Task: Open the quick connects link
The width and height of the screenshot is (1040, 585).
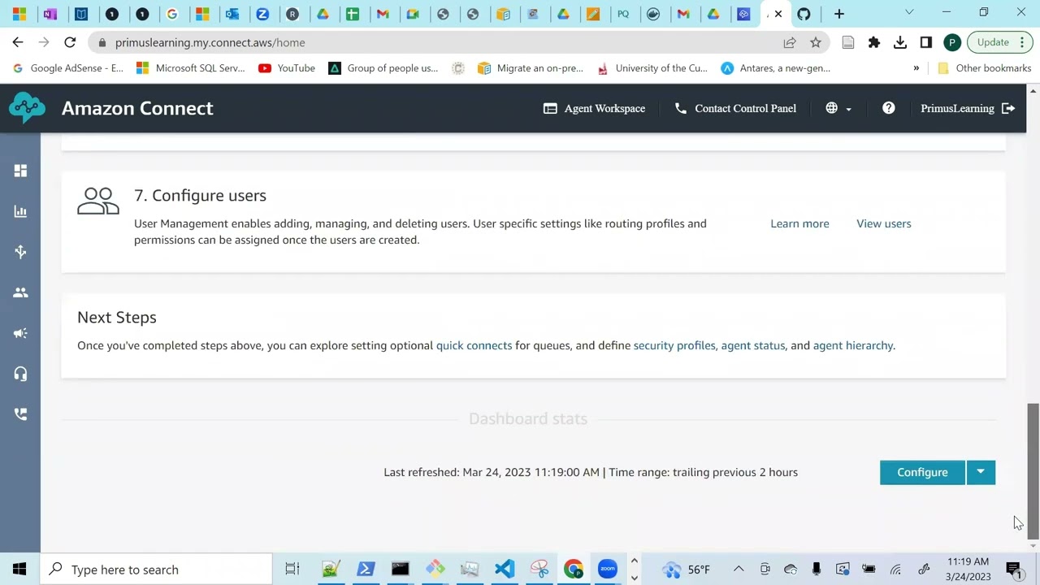Action: click(x=474, y=345)
